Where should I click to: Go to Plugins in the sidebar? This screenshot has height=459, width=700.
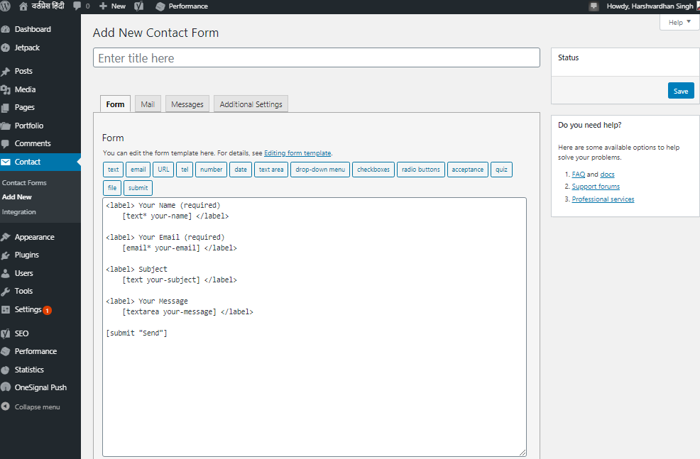(x=26, y=255)
